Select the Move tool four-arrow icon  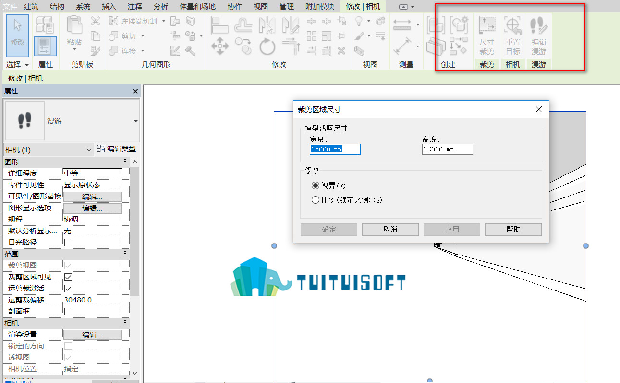[x=220, y=46]
